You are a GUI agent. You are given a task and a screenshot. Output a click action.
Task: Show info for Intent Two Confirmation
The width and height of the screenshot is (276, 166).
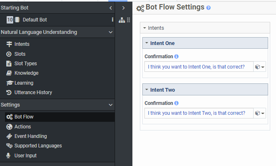[177, 103]
